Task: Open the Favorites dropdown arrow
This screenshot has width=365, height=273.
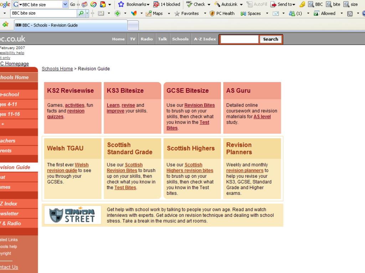Action: (205, 14)
